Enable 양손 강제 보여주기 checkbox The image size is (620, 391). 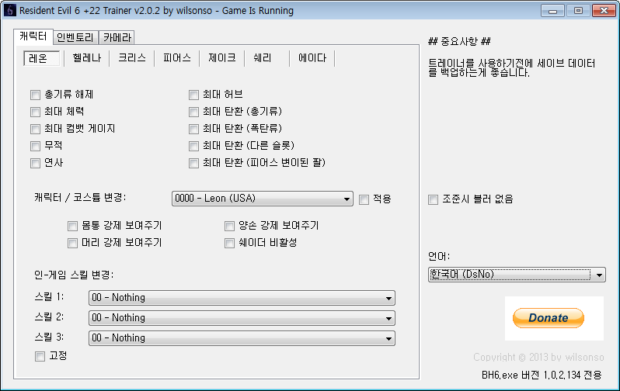[x=229, y=226]
